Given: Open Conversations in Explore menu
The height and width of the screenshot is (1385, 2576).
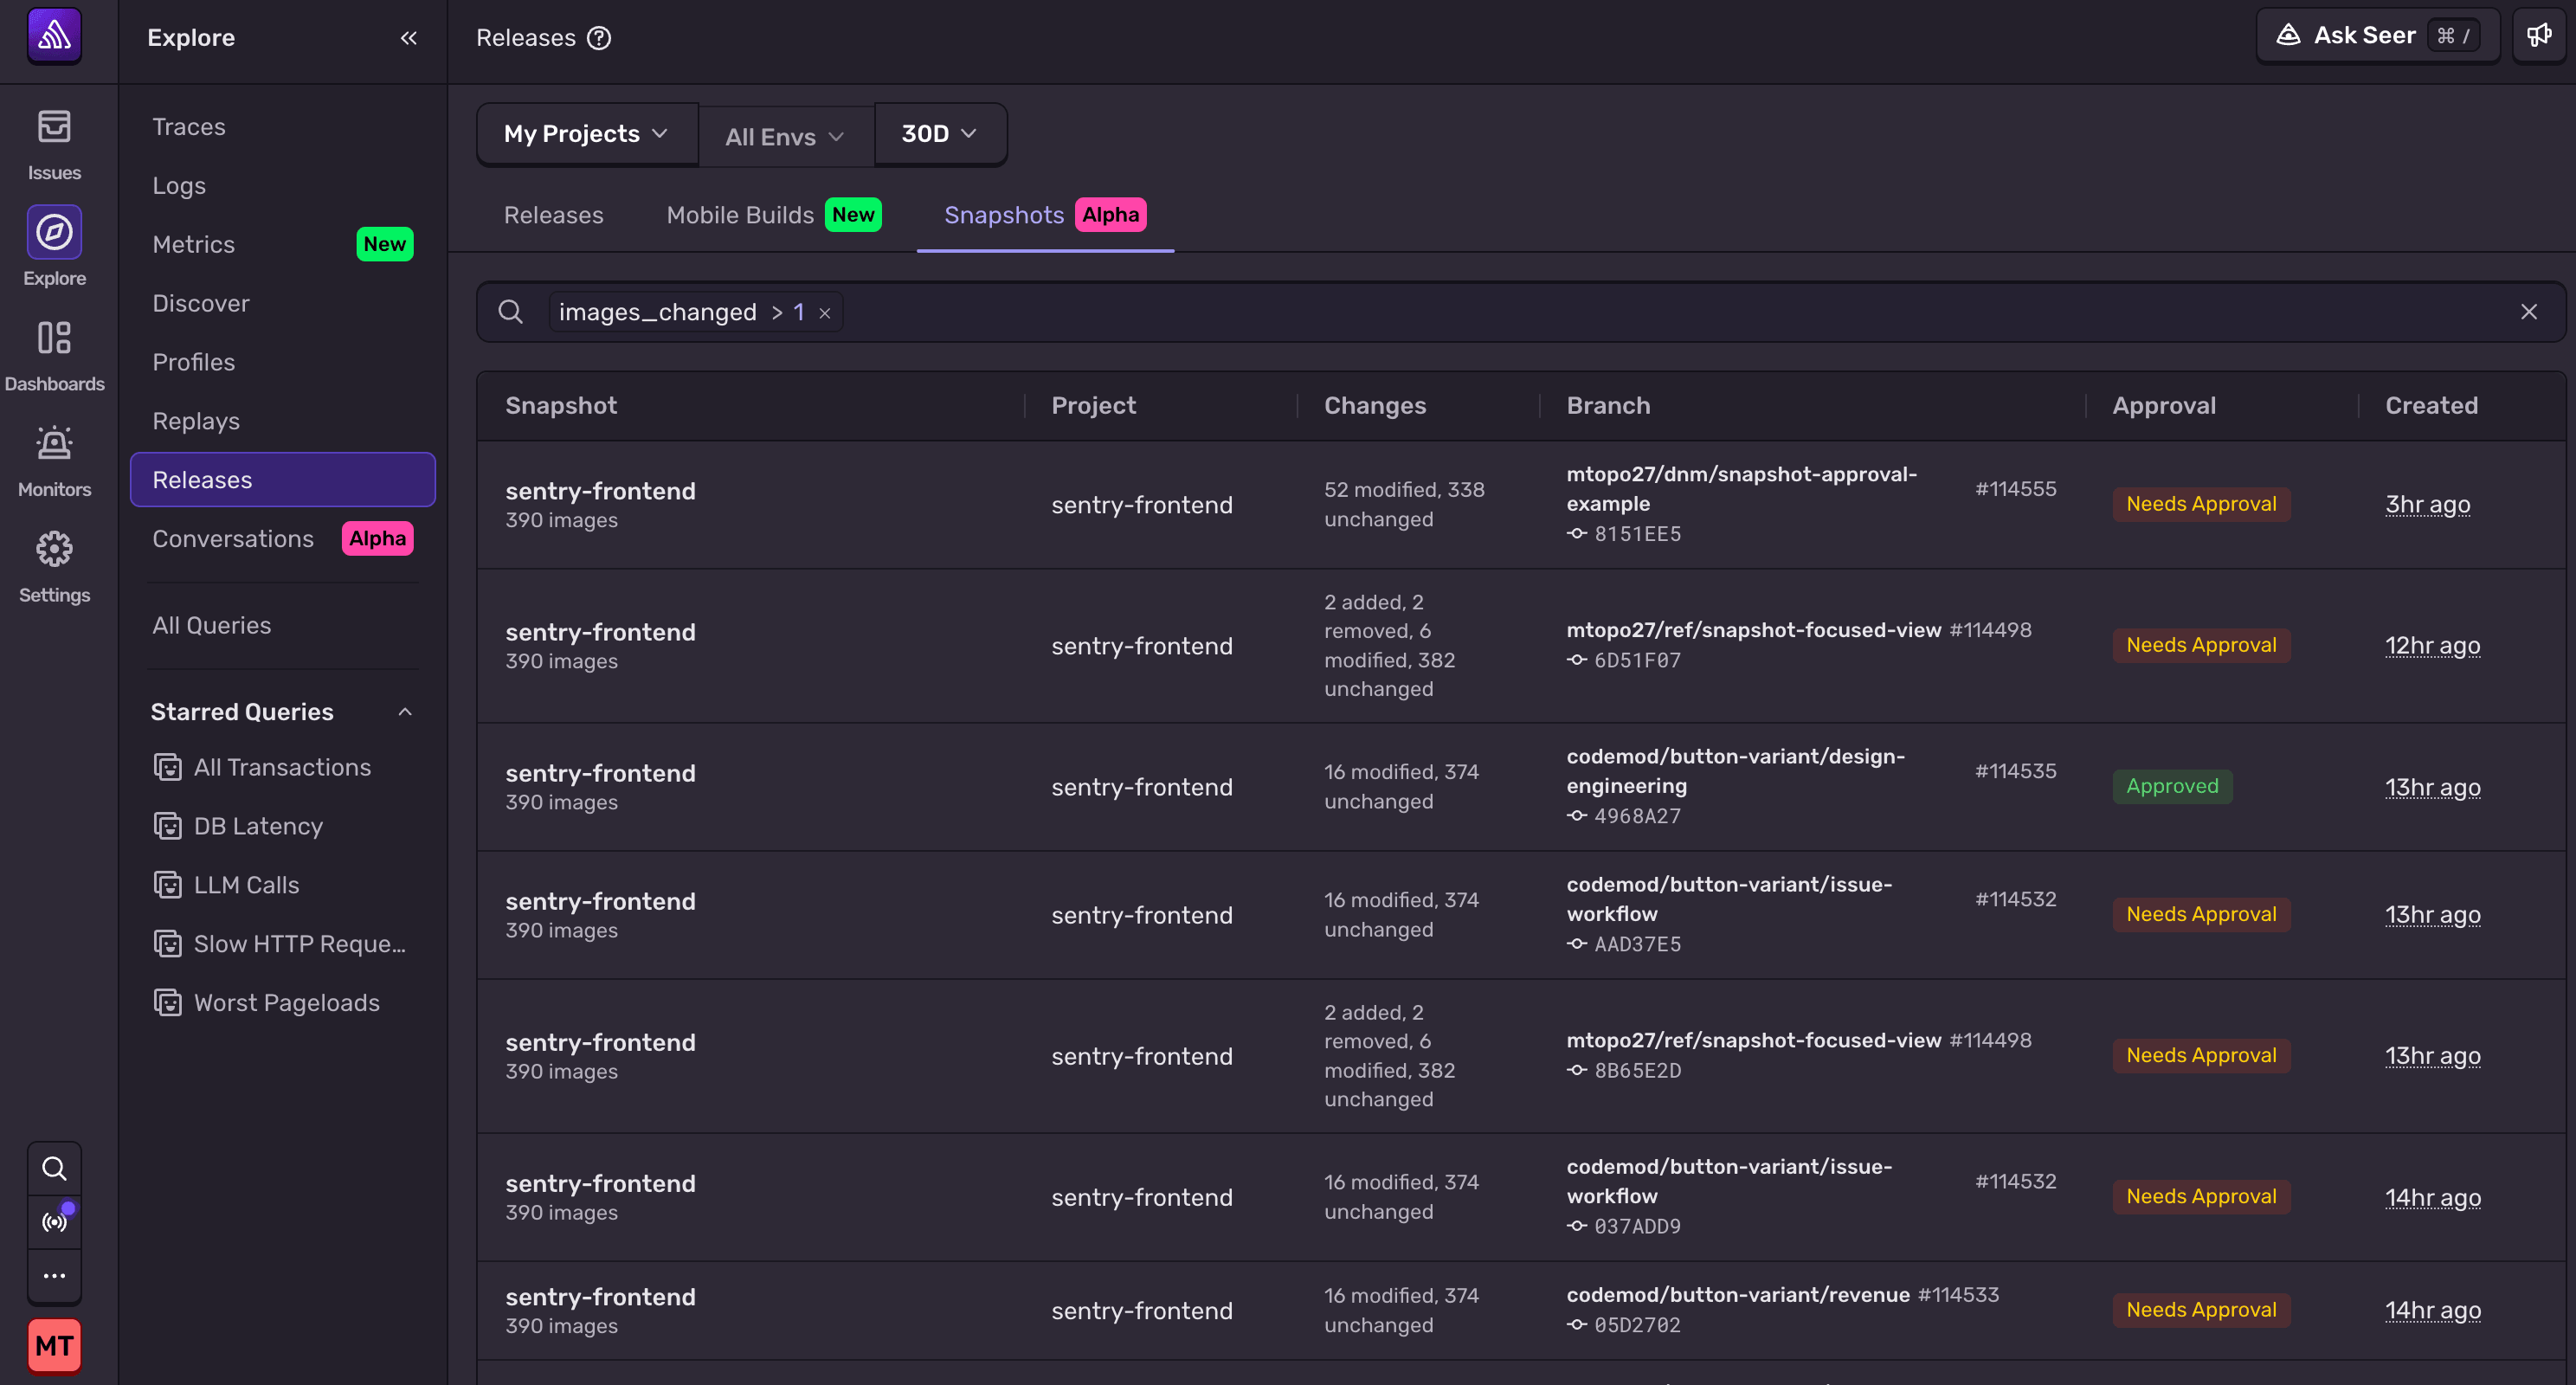Looking at the screenshot, I should (283, 539).
